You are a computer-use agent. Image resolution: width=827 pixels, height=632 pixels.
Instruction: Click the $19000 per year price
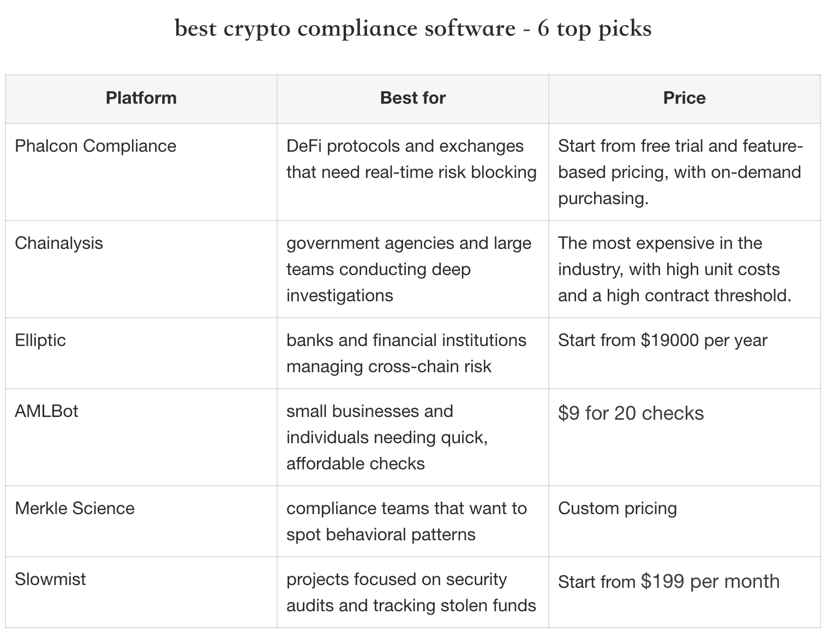tap(662, 341)
